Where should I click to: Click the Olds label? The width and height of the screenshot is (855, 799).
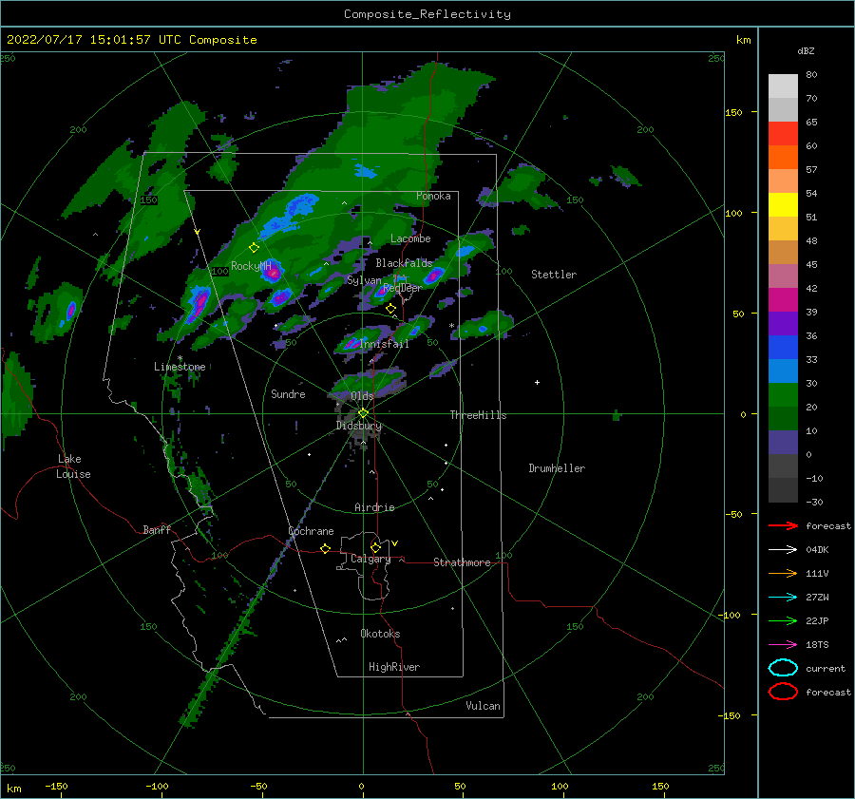[362, 396]
